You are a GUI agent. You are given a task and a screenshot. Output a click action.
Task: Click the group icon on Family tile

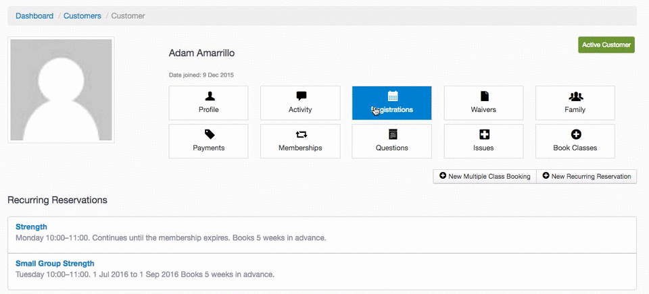pos(575,96)
